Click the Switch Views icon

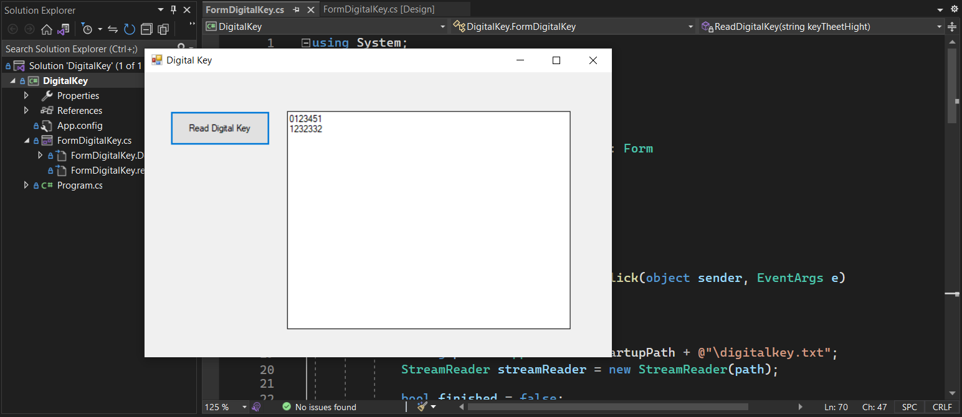(113, 29)
